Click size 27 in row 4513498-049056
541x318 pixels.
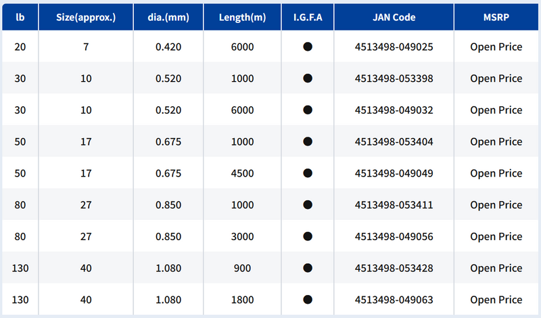pyautogui.click(x=86, y=237)
